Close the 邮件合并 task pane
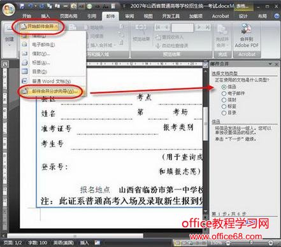 point(277,64)
